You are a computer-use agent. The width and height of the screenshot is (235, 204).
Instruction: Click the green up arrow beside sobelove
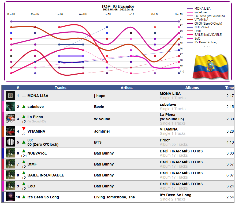[x=24, y=106]
